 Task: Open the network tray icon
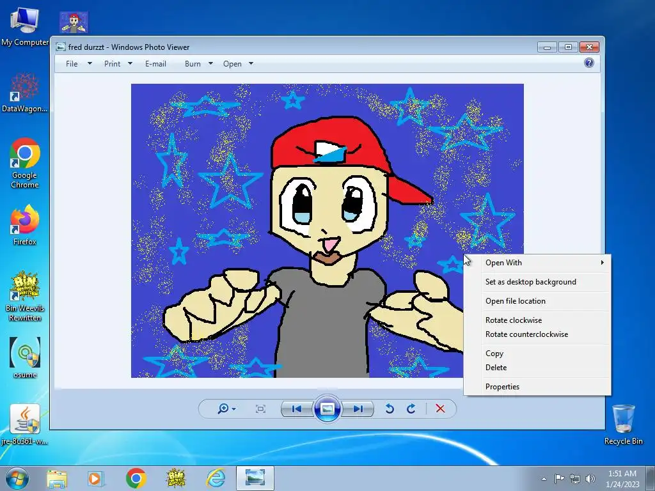[575, 479]
